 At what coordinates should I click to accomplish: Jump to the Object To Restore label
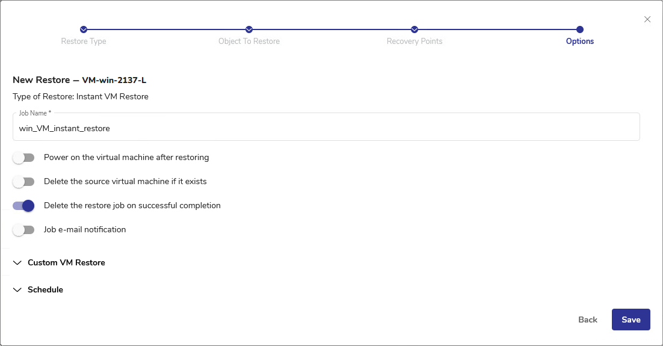tap(249, 42)
